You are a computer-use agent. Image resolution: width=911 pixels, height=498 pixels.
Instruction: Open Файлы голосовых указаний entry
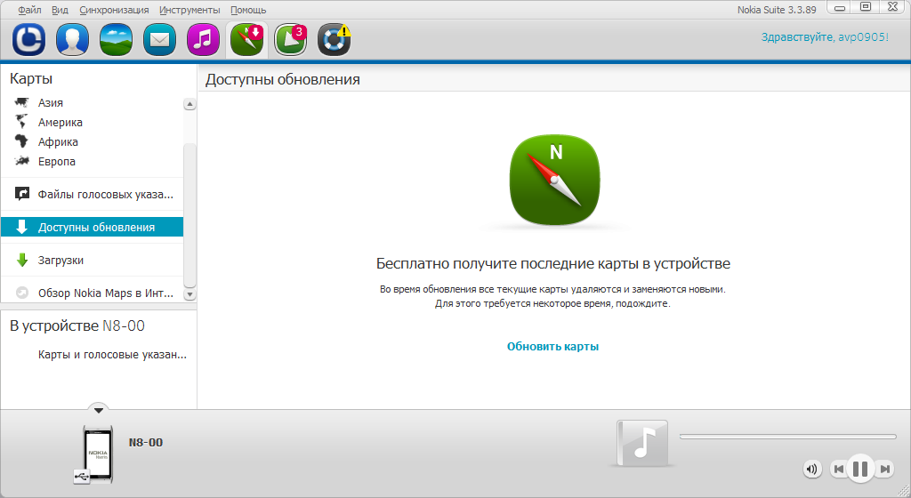click(x=92, y=195)
